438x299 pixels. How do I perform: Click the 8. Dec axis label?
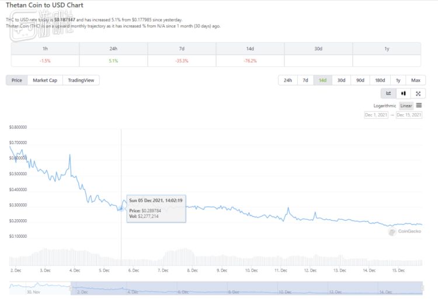pos(193,270)
